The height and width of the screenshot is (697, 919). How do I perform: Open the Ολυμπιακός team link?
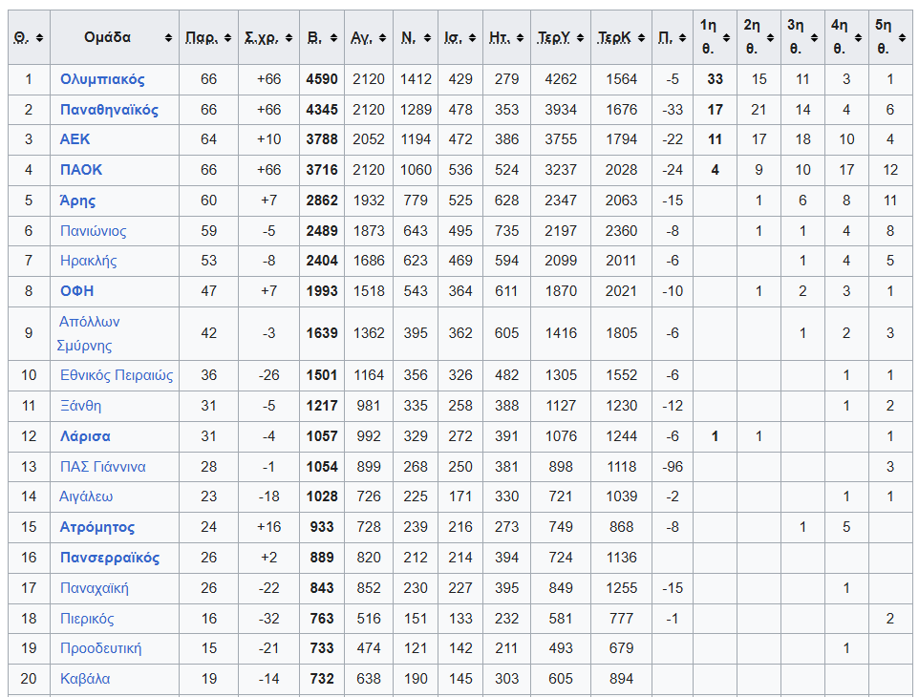pyautogui.click(x=102, y=79)
